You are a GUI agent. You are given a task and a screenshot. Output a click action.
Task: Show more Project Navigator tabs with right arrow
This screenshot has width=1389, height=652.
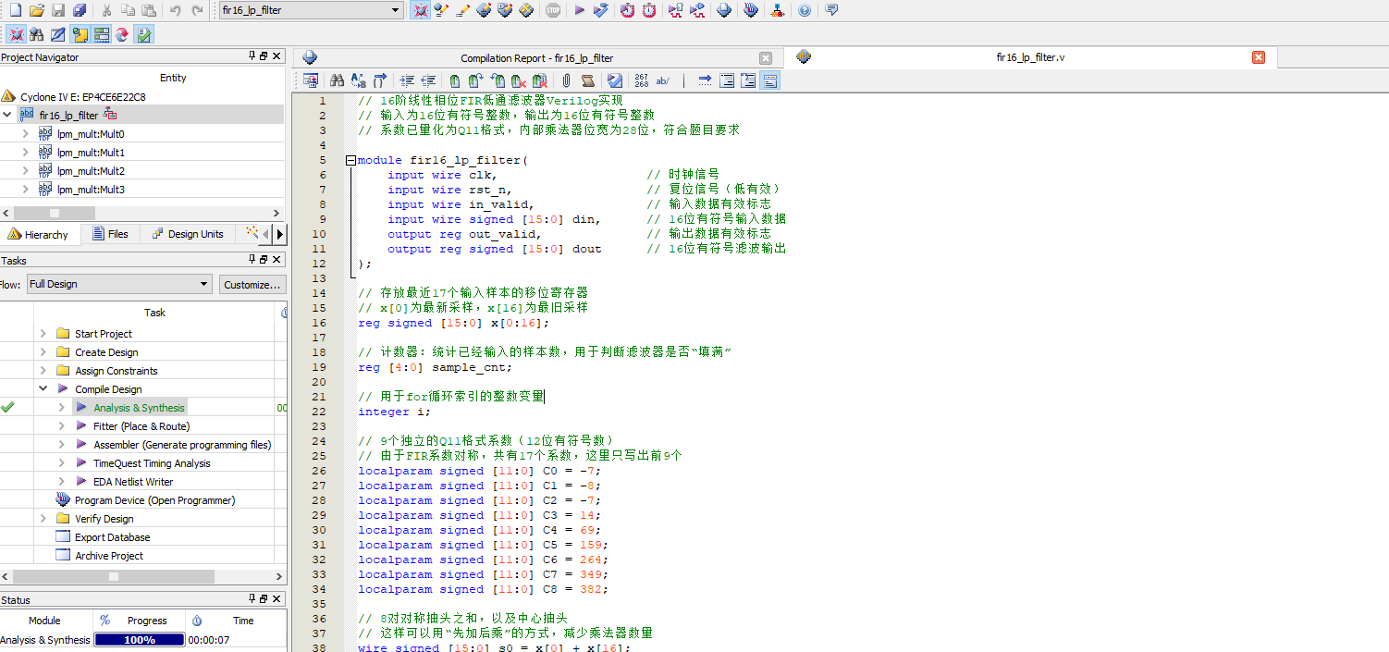tap(280, 234)
